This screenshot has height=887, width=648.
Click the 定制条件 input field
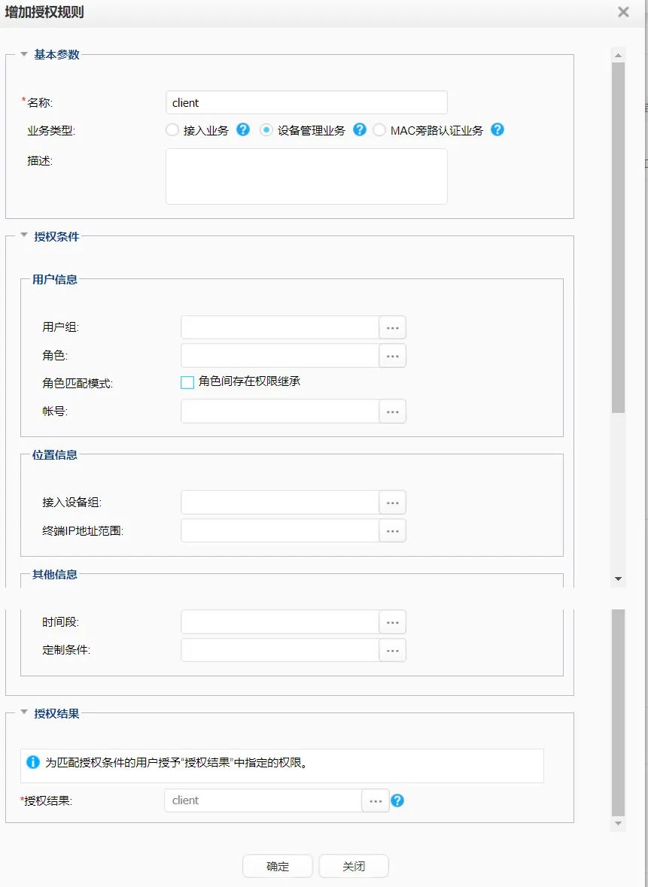pos(280,651)
